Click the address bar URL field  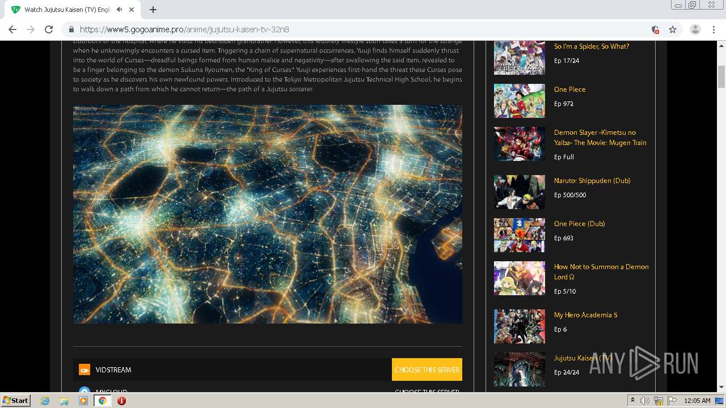363,29
